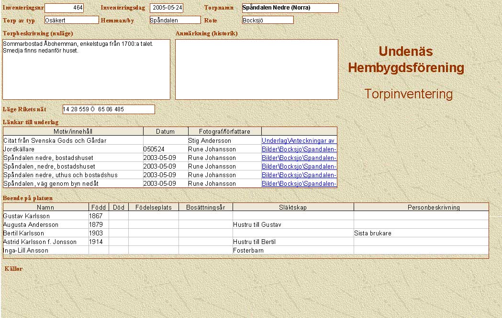Open the Underlag\Anteckningar link for the Citat row
Viewport: 502px width, 318px height.
(299, 141)
